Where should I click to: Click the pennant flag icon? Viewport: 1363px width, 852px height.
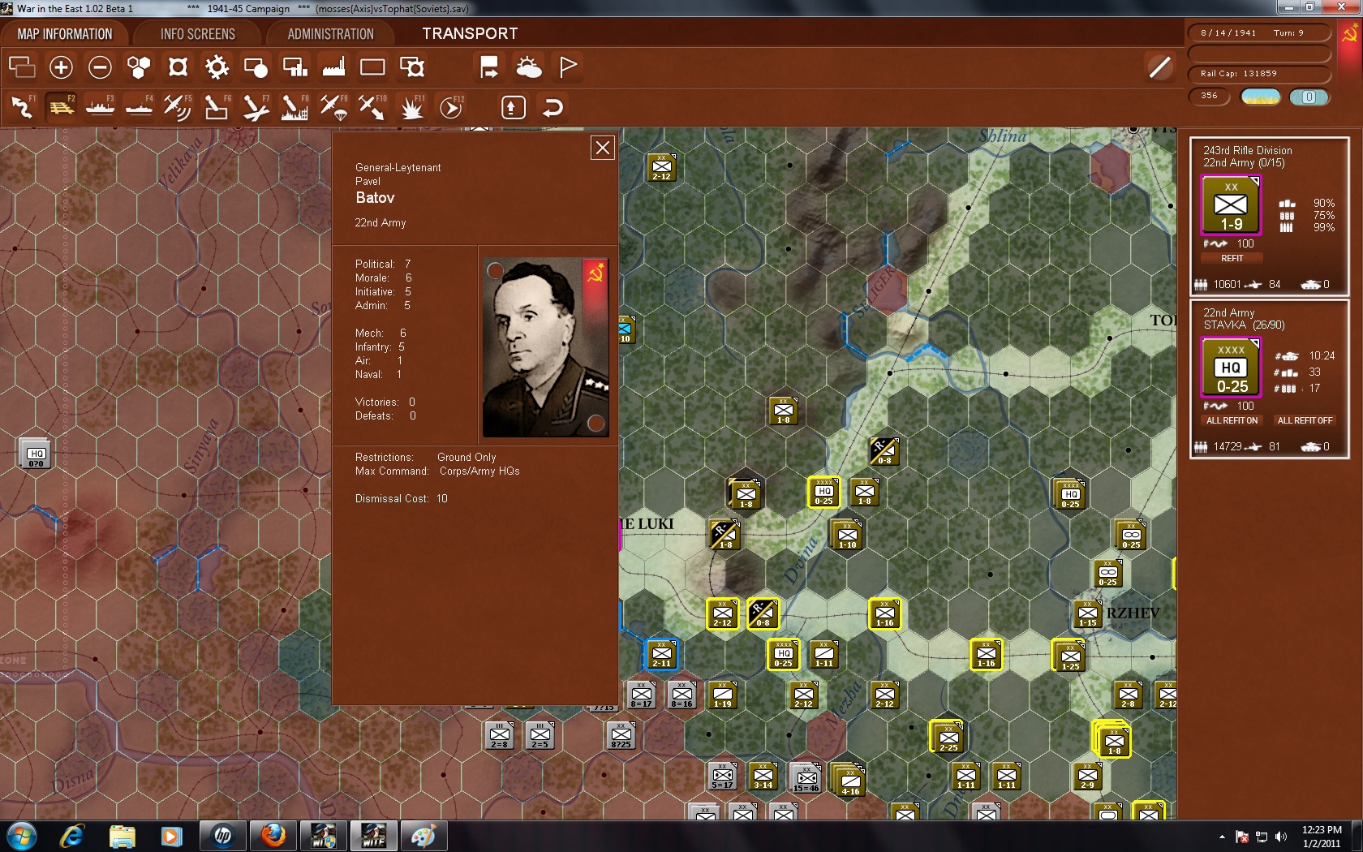(568, 67)
